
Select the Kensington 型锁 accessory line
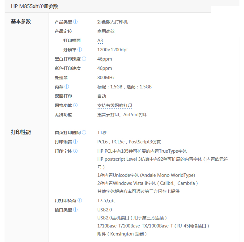(x=122, y=234)
